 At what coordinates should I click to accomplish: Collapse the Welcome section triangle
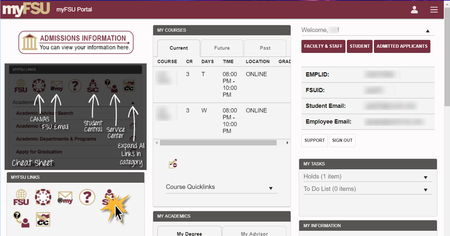coord(427,31)
